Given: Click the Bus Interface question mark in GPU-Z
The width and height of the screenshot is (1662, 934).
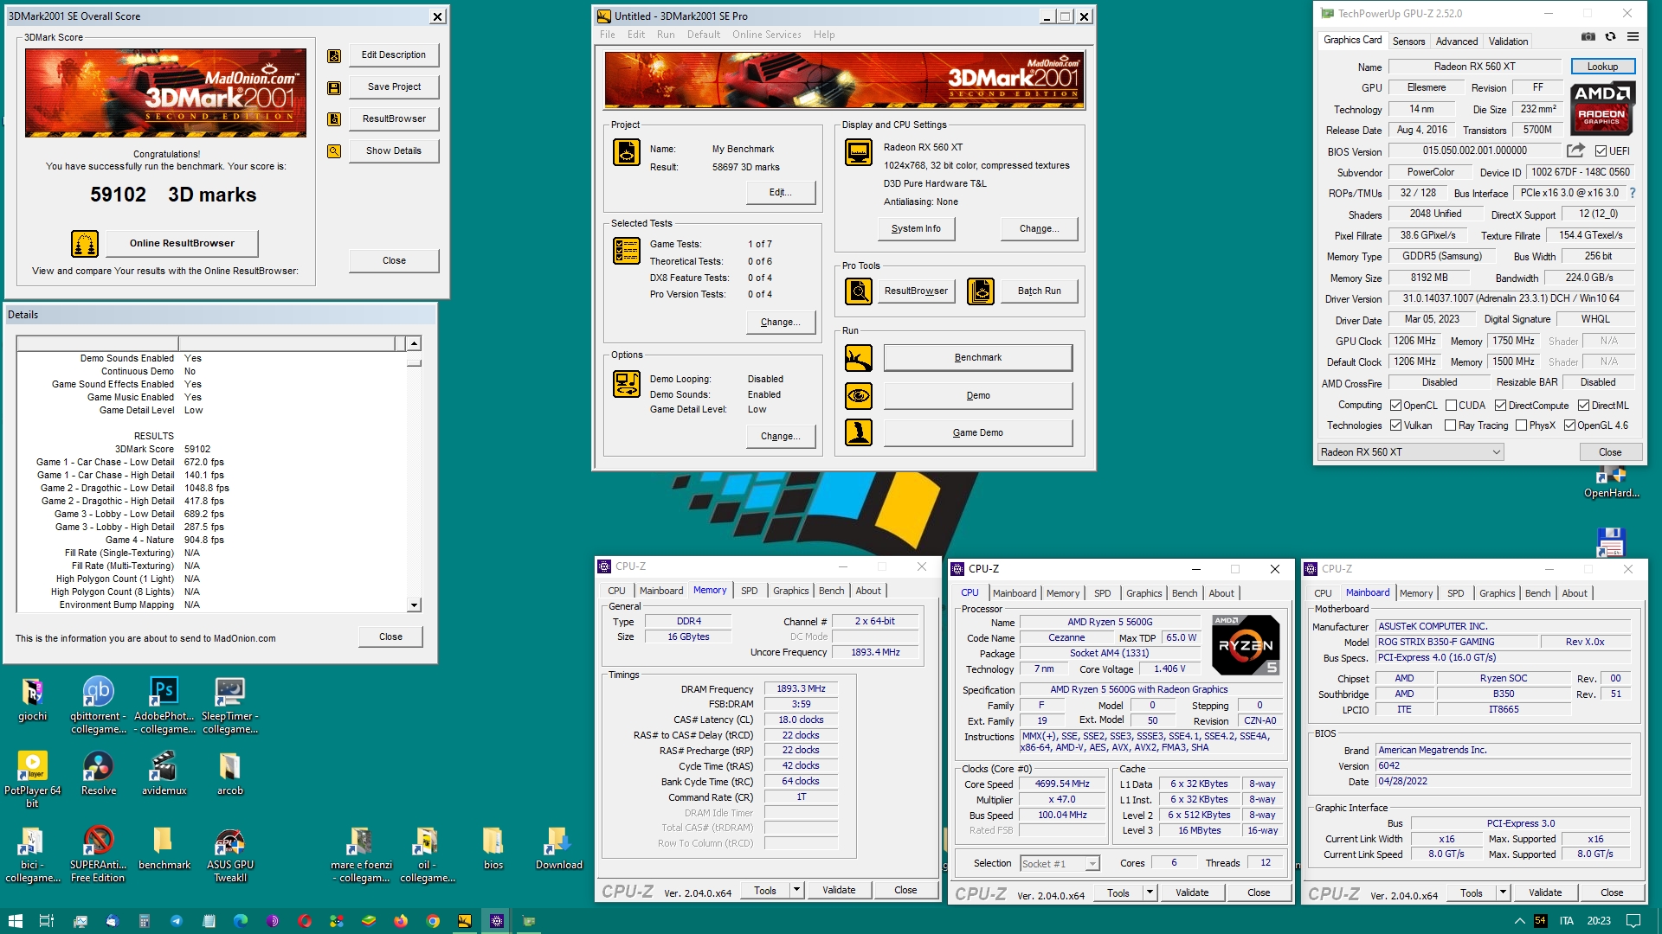Looking at the screenshot, I should click(x=1633, y=193).
